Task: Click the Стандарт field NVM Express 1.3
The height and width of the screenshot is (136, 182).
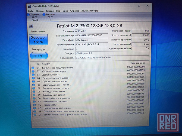Action: click(x=112, y=53)
